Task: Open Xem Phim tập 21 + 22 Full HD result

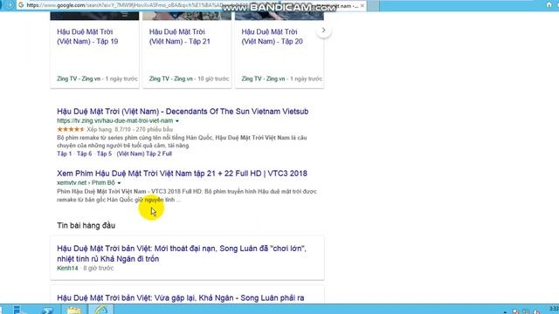Action: (x=182, y=174)
